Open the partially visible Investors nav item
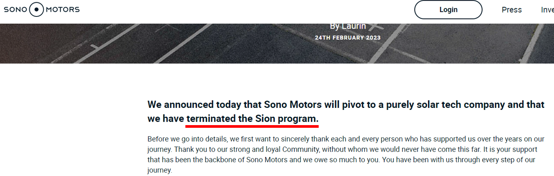Viewport: 554px width, 176px height. click(x=547, y=10)
